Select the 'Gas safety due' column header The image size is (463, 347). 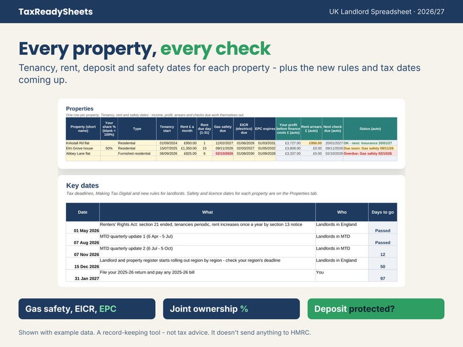click(223, 129)
